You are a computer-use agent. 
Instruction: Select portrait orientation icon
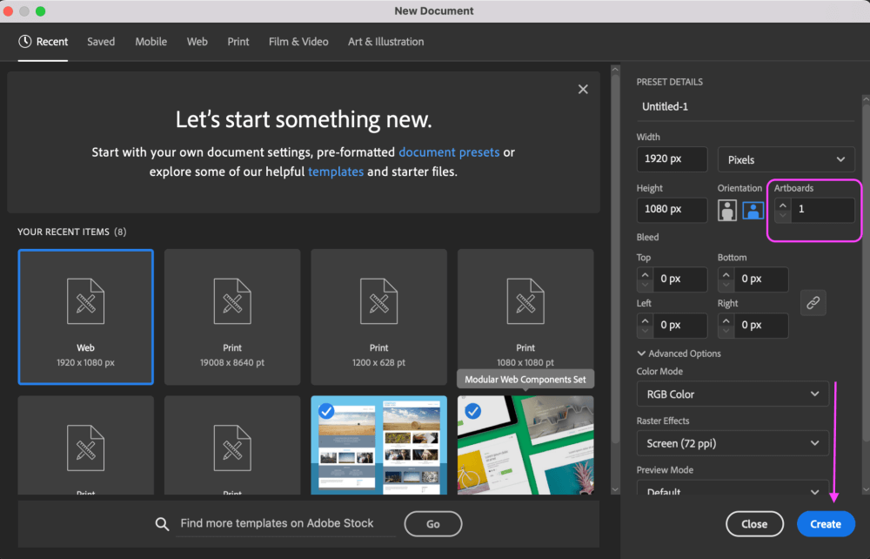click(x=727, y=210)
